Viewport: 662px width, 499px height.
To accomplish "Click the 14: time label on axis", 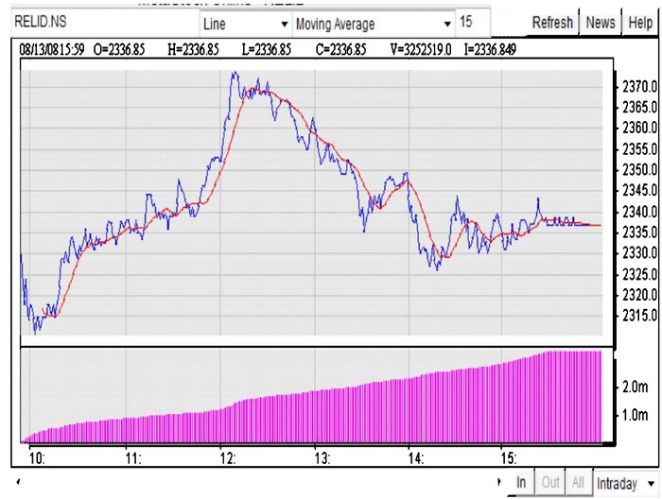I will click(414, 458).
